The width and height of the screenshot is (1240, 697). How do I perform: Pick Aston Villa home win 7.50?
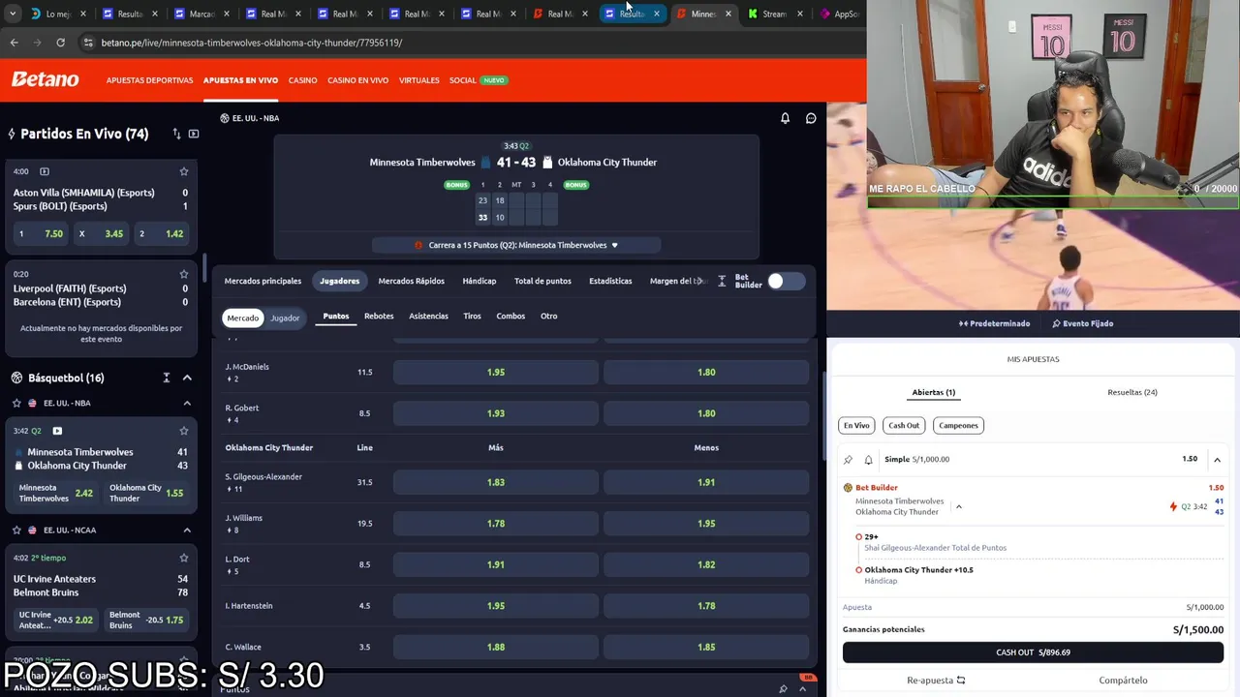[41, 233]
